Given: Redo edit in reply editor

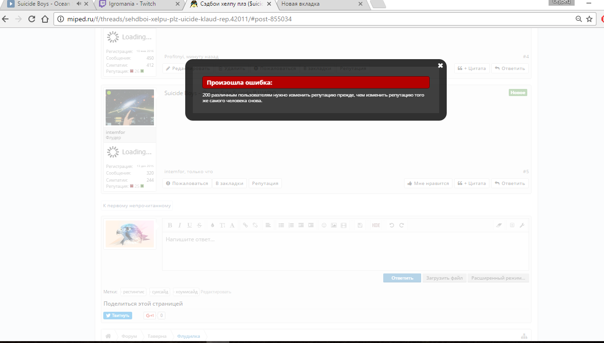Looking at the screenshot, I should click(401, 225).
